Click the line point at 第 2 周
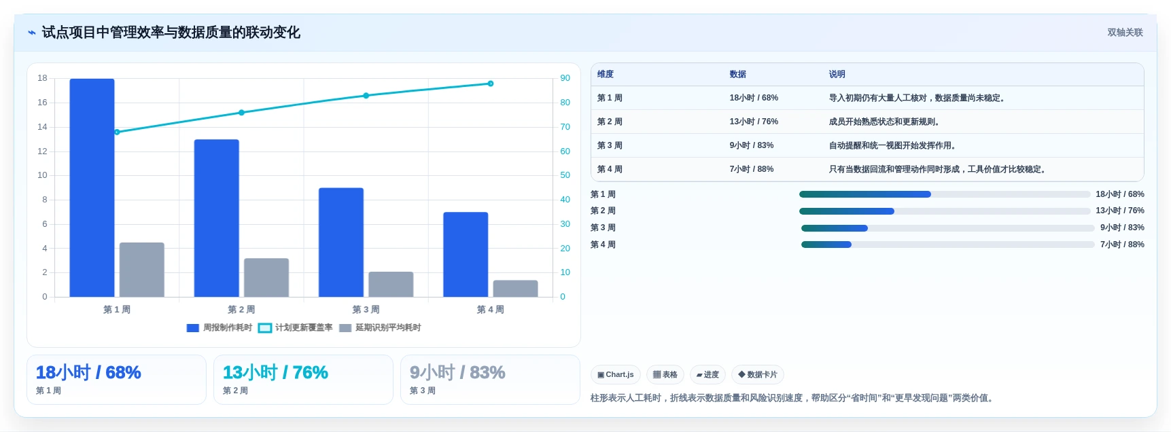Image resolution: width=1171 pixels, height=432 pixels. coord(241,113)
